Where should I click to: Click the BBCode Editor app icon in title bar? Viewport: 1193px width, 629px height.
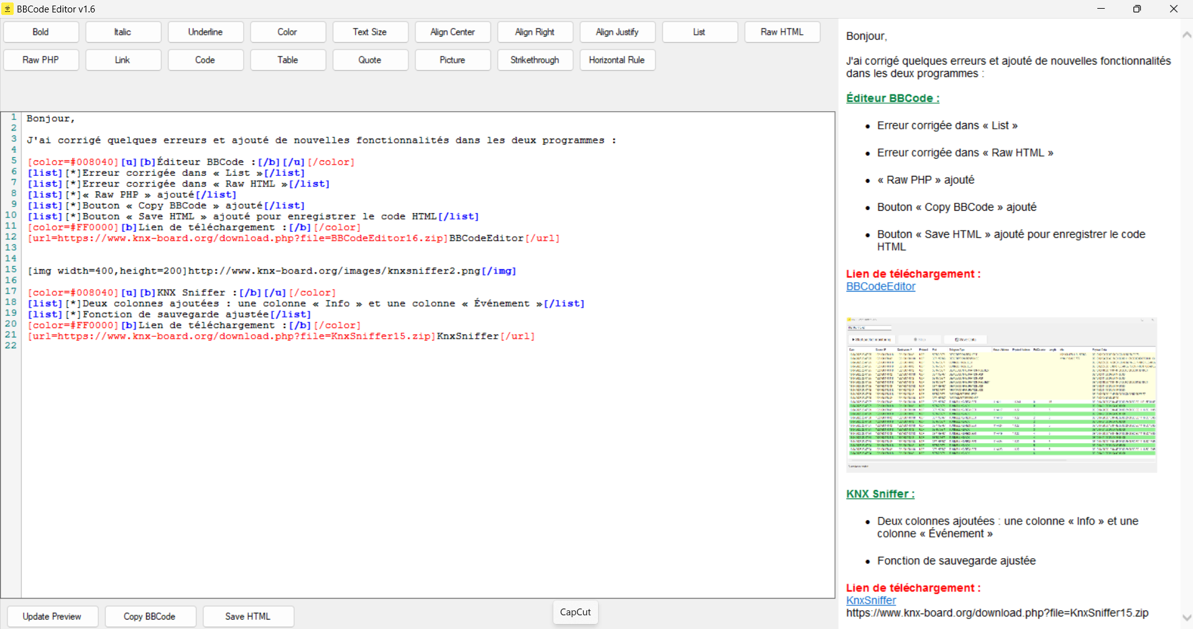[7, 9]
